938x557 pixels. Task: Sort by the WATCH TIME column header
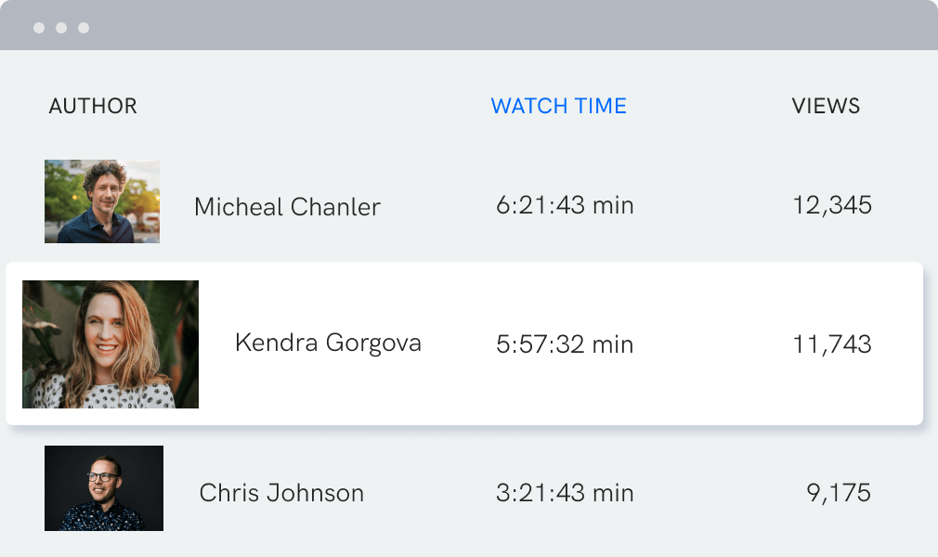pos(559,106)
